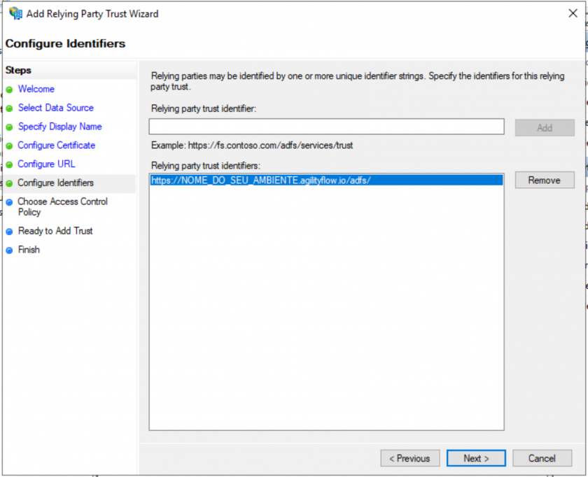Select the agilityflow.io/adfs identifier entry

point(326,180)
